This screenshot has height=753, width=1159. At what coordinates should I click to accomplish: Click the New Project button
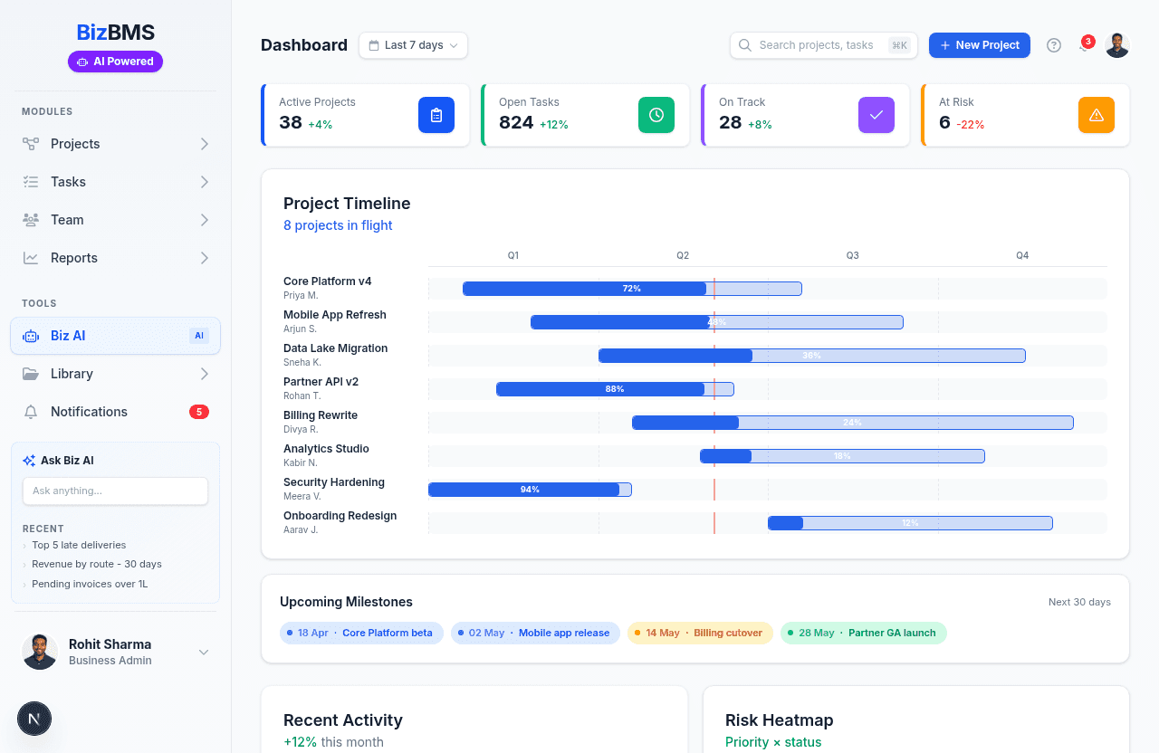coord(980,45)
